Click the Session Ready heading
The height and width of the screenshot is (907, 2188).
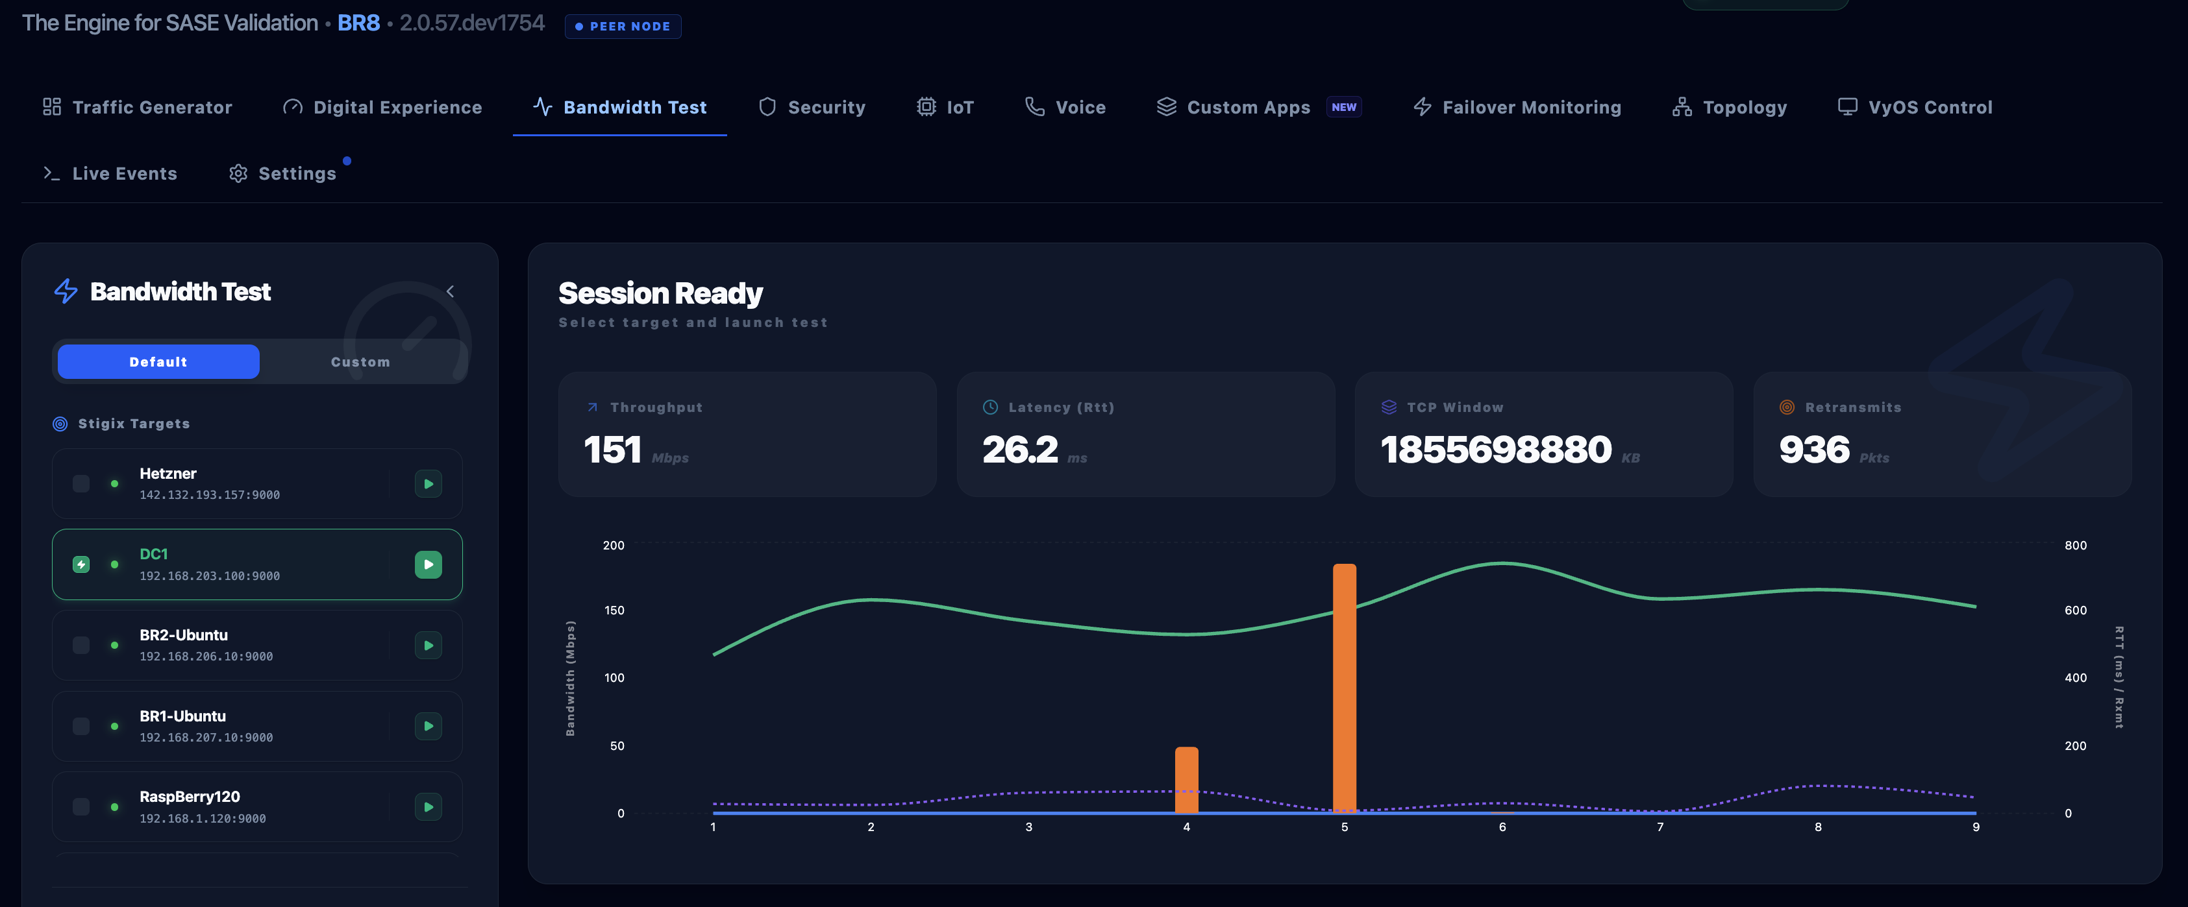(x=660, y=293)
